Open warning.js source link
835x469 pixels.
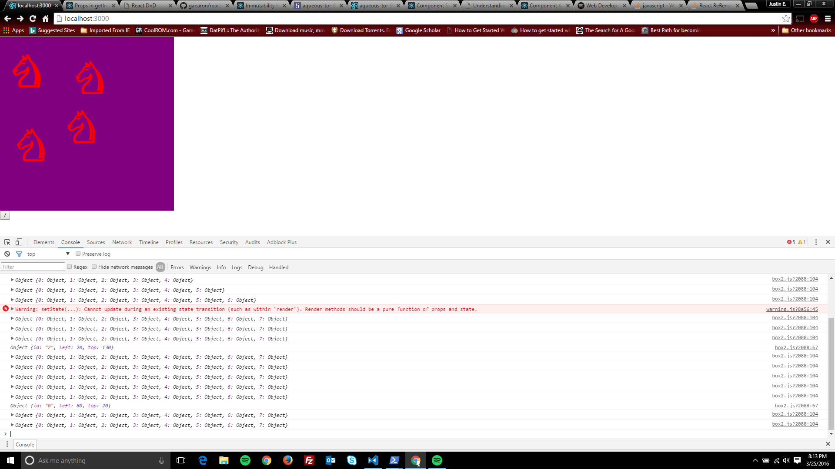(792, 309)
